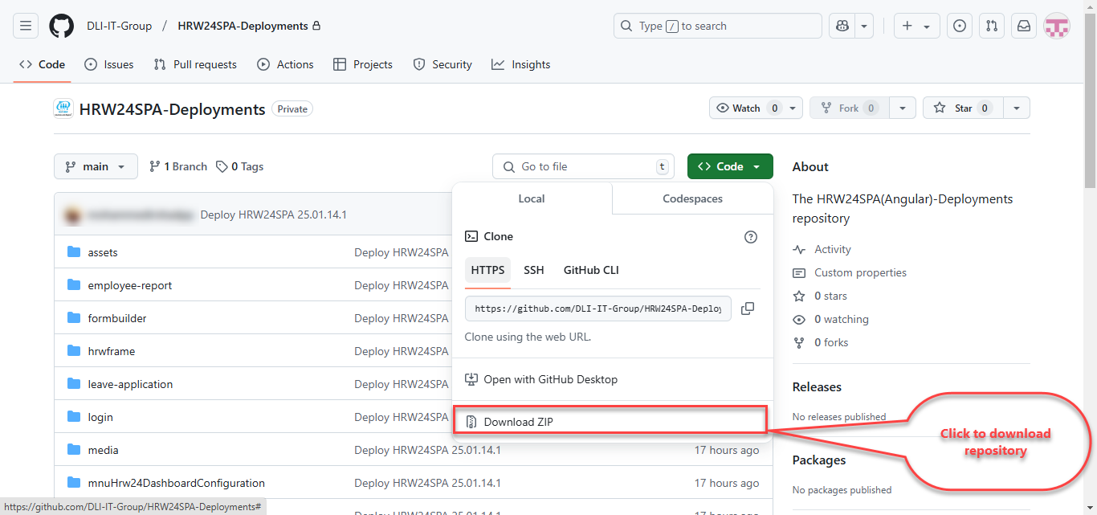Screen dimensions: 1097x515
Task: Open the Pull requests tab
Action: coord(194,64)
